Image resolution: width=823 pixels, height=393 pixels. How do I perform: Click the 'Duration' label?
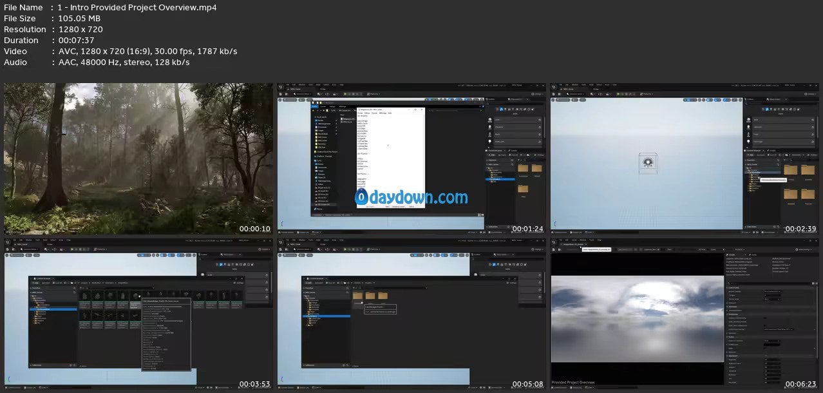point(22,41)
